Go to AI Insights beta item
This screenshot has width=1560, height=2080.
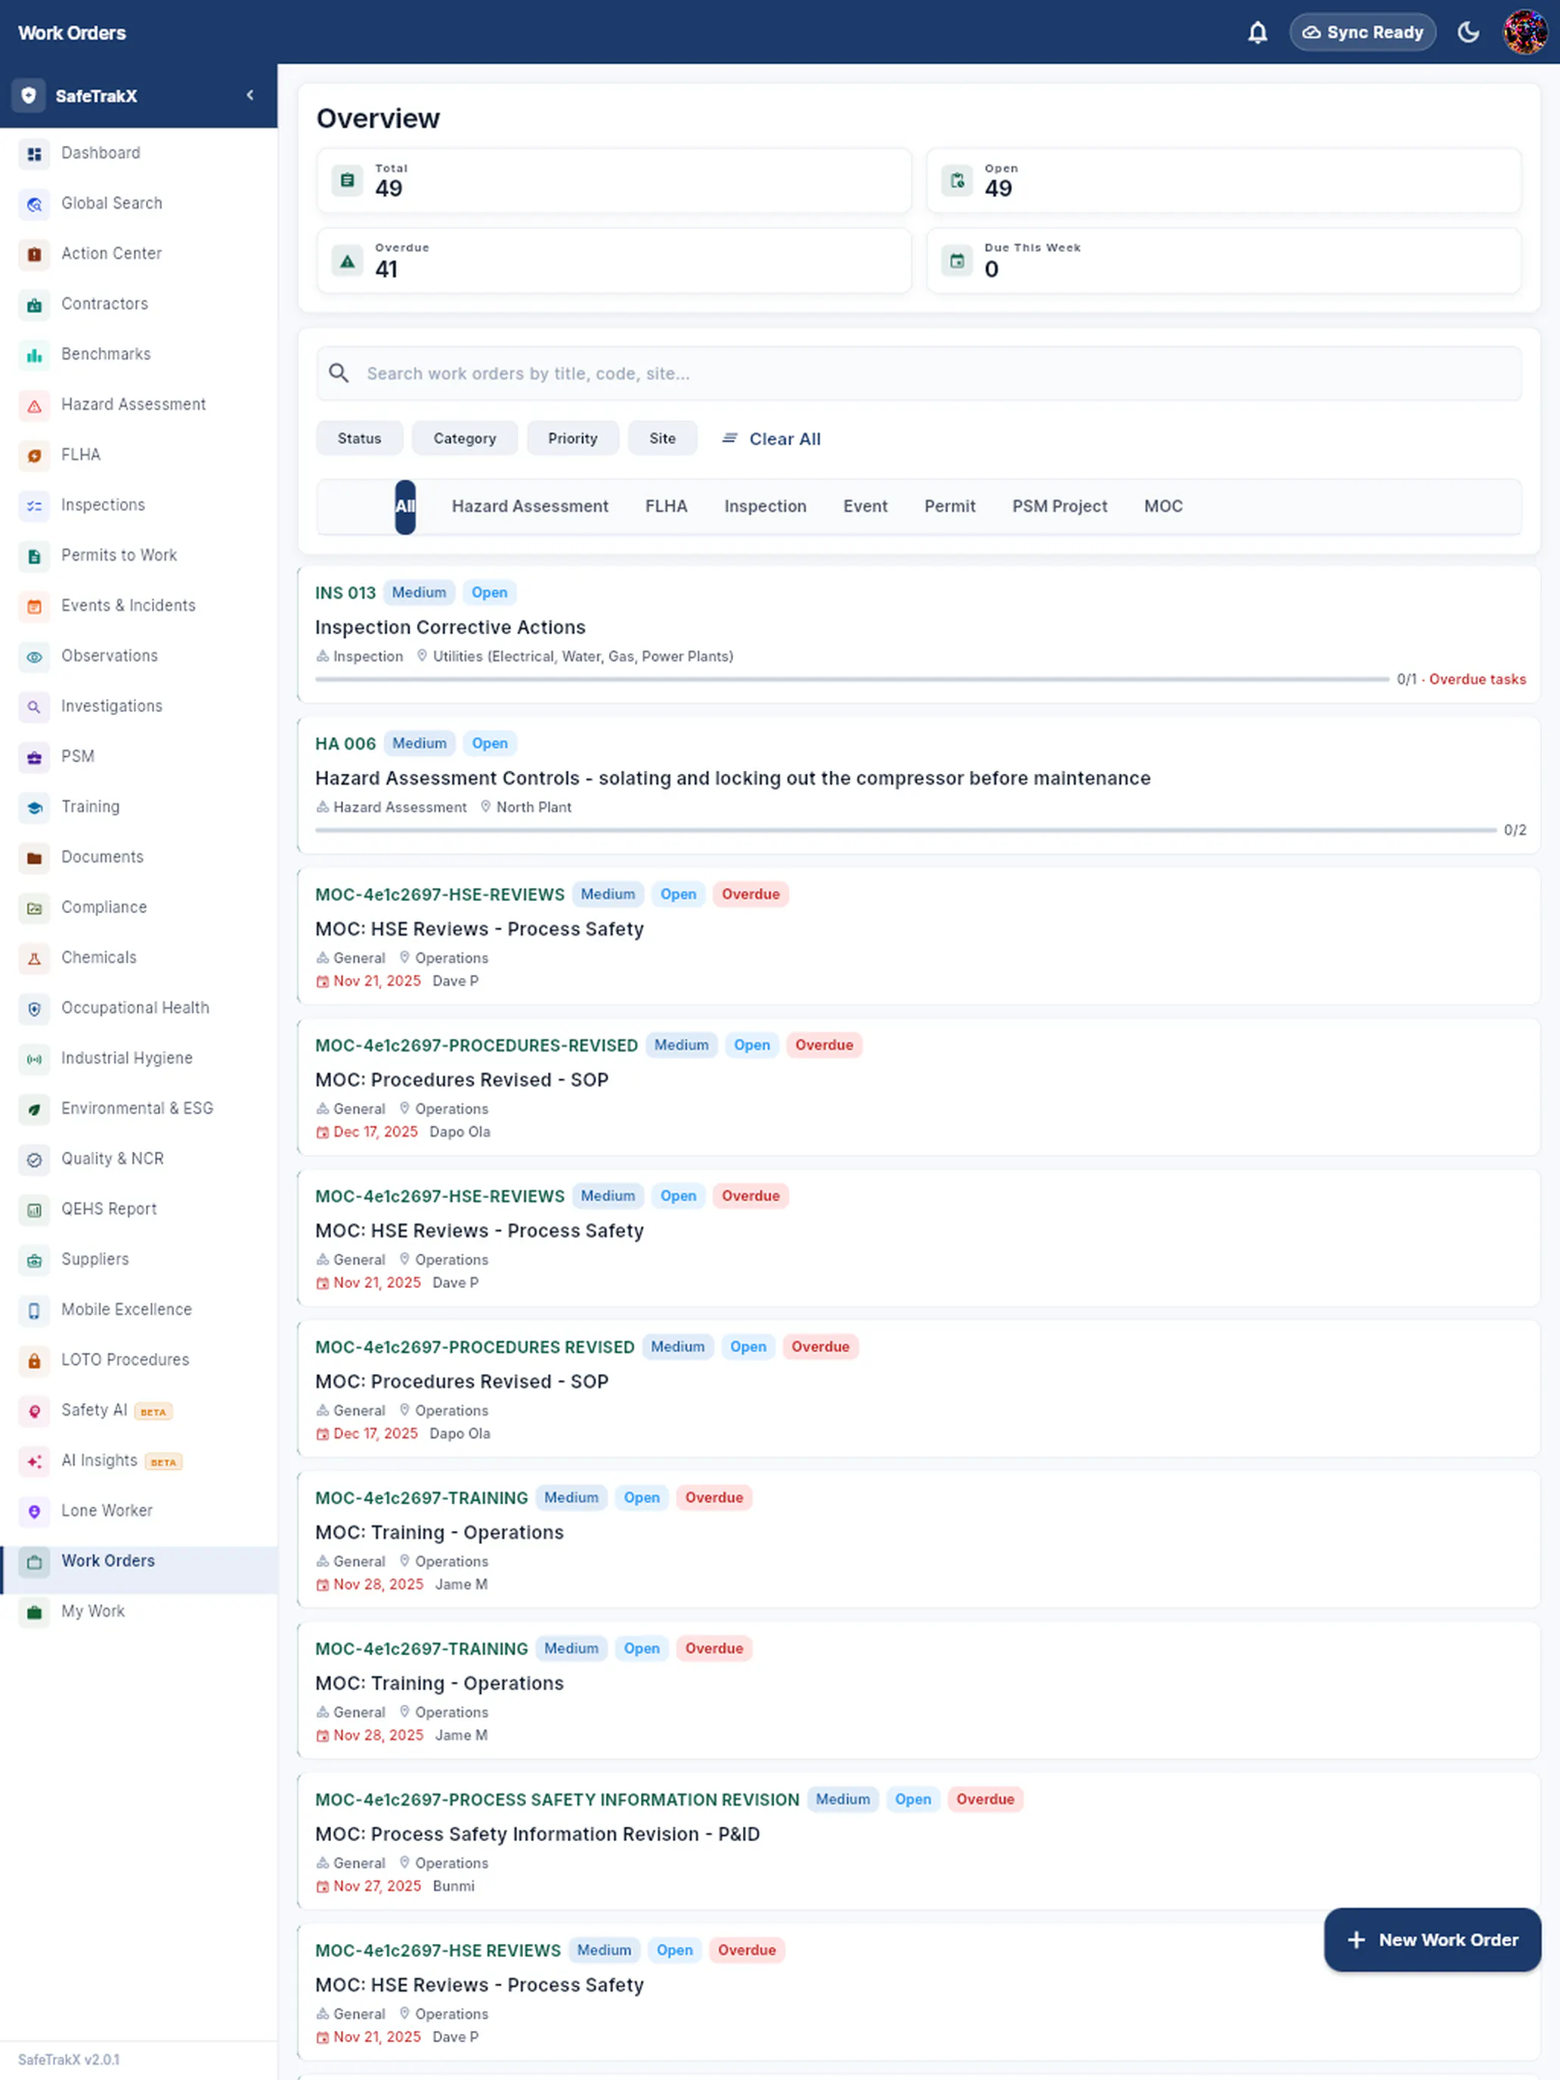[139, 1461]
